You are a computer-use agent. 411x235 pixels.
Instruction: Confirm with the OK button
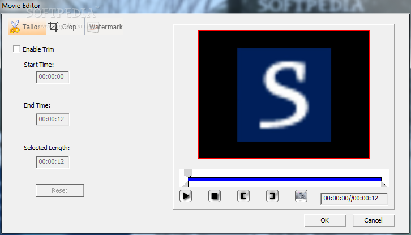tap(325, 220)
